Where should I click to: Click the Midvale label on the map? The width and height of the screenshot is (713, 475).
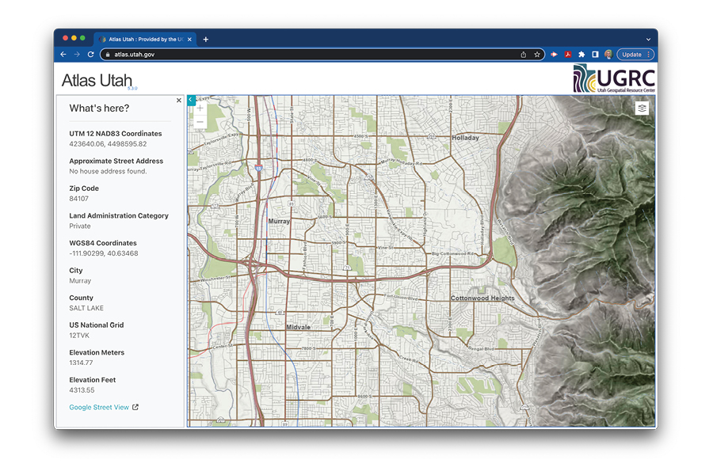pos(299,327)
